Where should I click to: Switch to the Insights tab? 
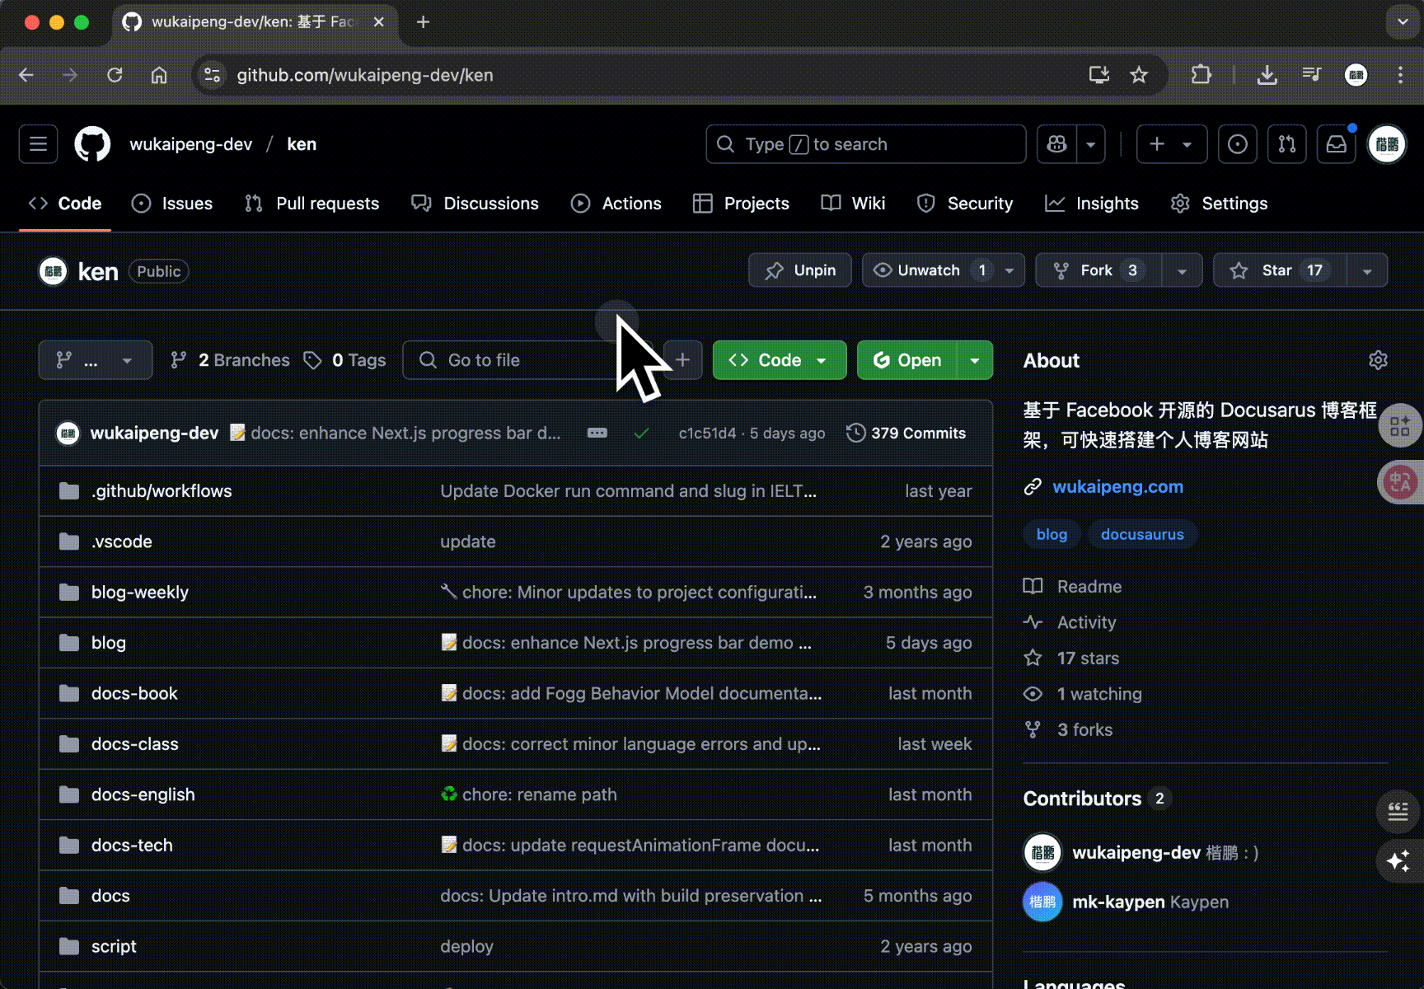(1092, 204)
